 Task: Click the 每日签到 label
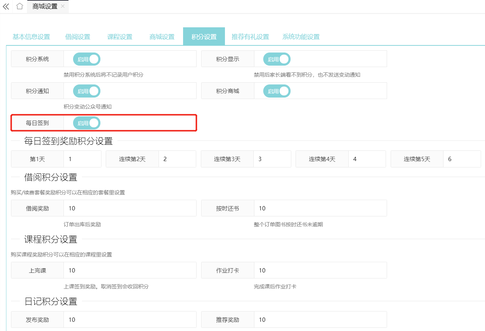[x=37, y=123]
